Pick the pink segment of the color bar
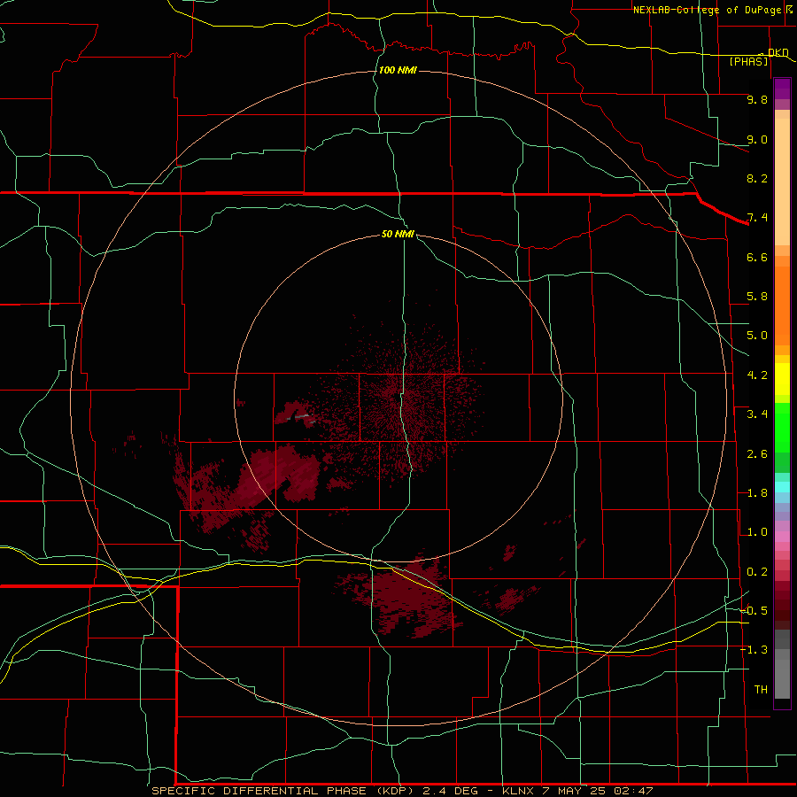797x797 pixels. point(782,537)
